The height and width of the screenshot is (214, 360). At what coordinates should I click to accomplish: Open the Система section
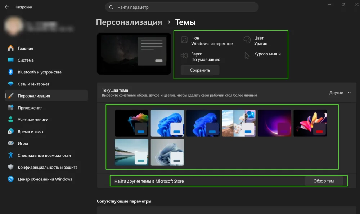pos(46,60)
